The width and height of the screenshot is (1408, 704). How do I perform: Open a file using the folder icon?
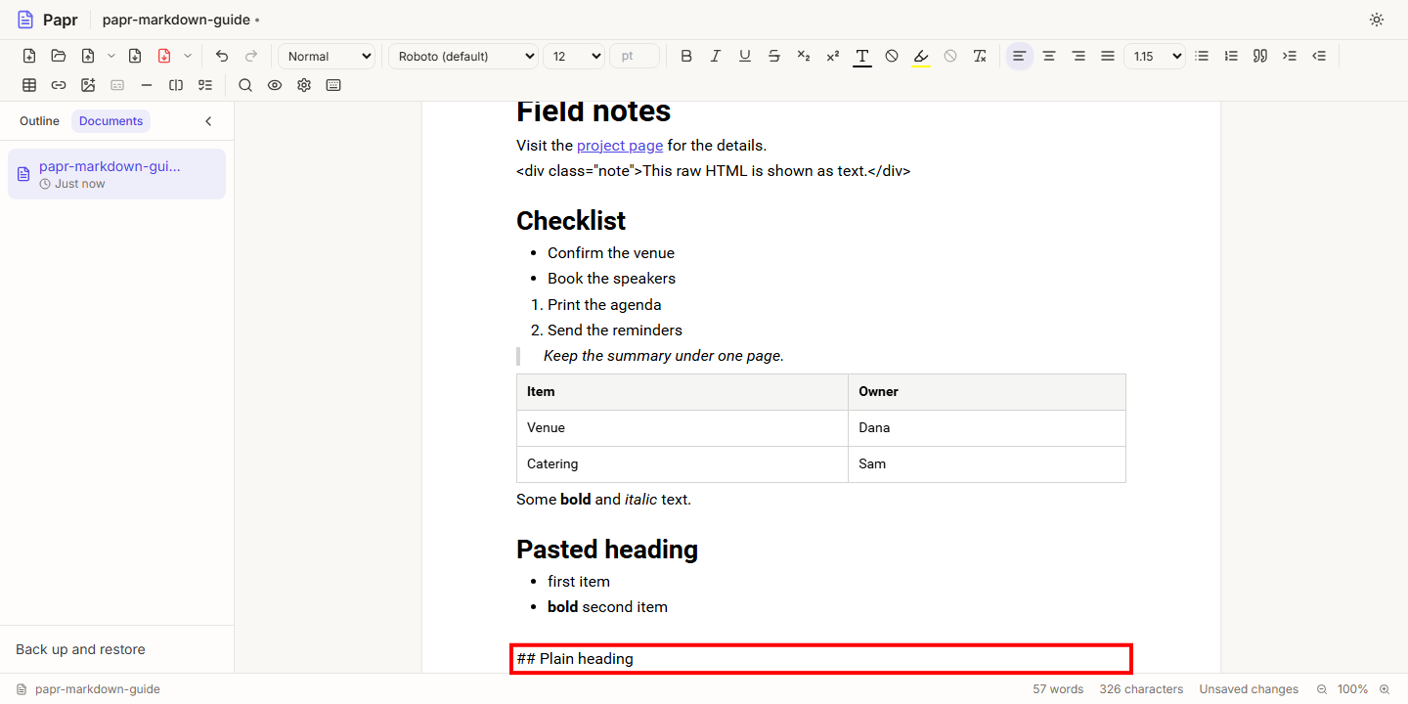(x=59, y=56)
